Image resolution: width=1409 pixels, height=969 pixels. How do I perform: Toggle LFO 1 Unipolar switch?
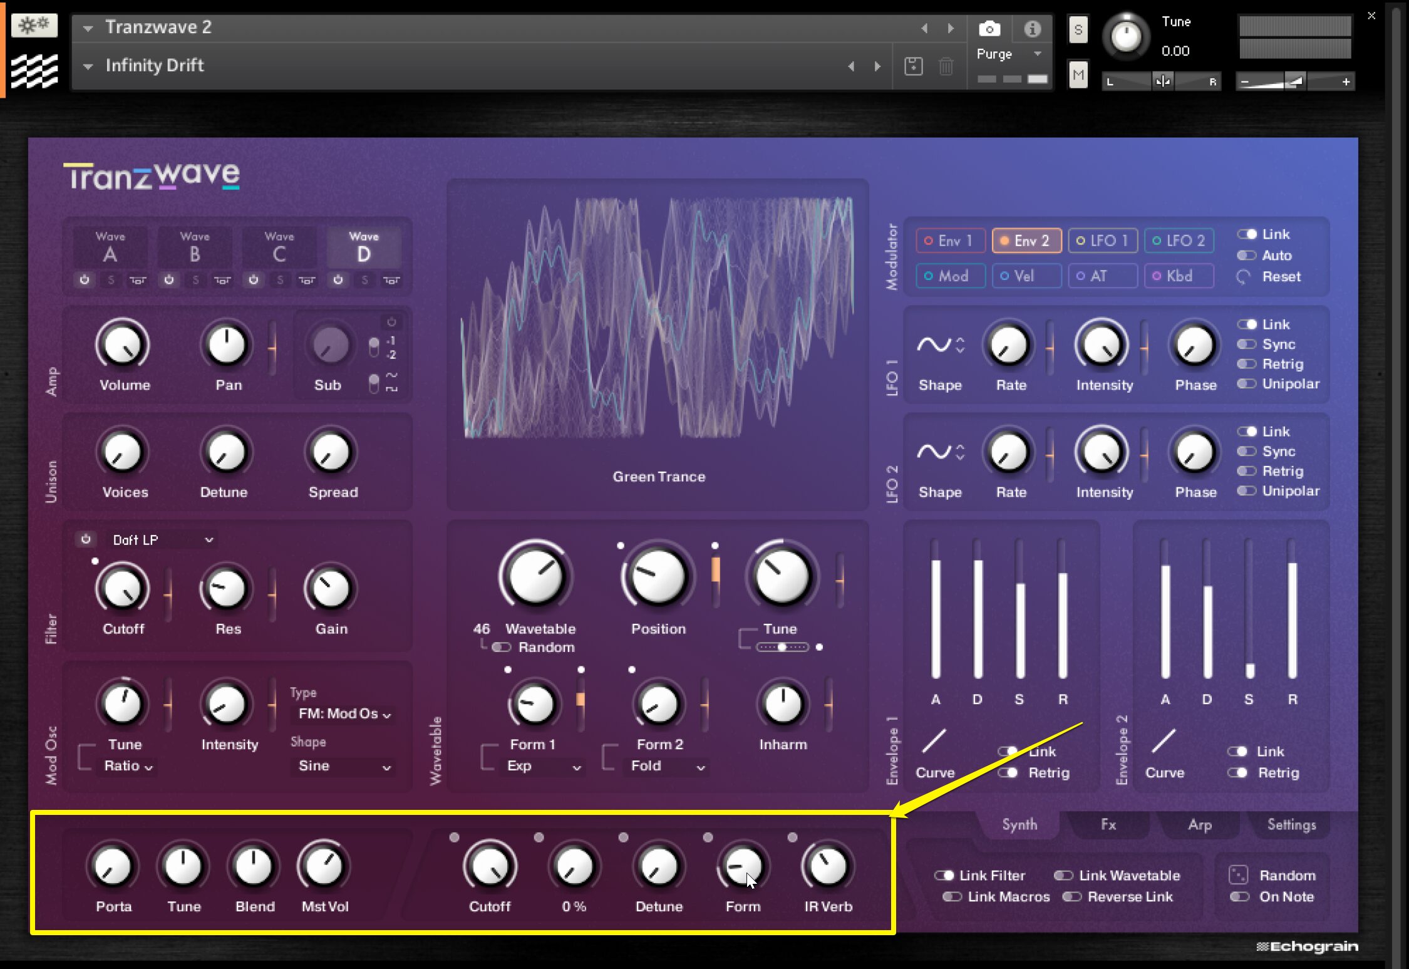pyautogui.click(x=1247, y=384)
